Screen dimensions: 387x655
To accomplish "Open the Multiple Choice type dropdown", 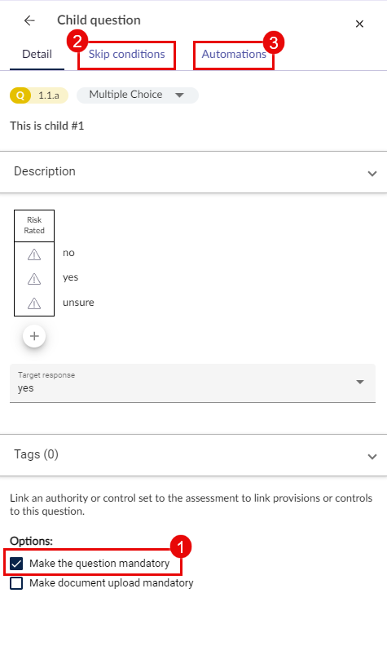I will 138,95.
